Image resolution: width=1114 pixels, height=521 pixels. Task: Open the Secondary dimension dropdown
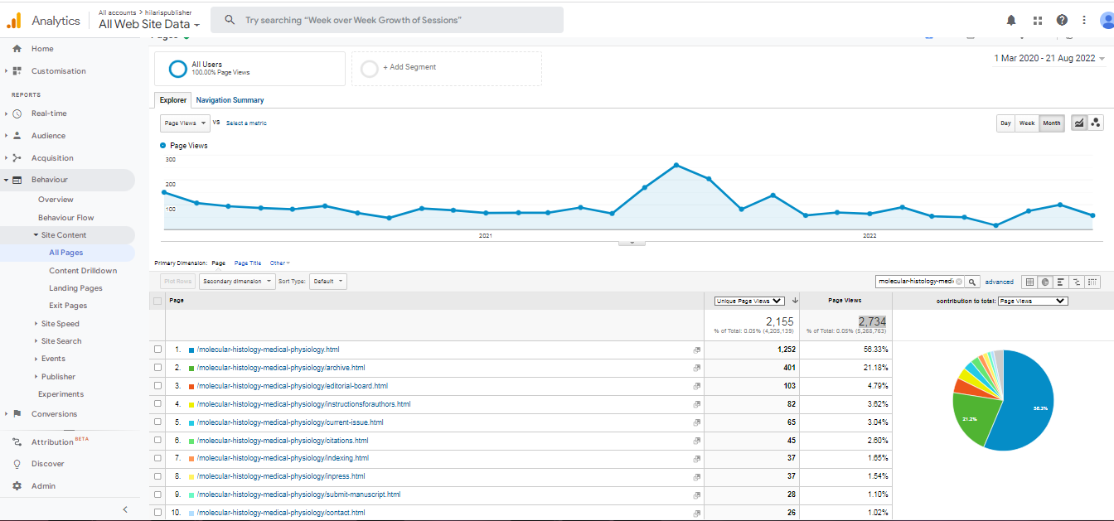pyautogui.click(x=237, y=282)
